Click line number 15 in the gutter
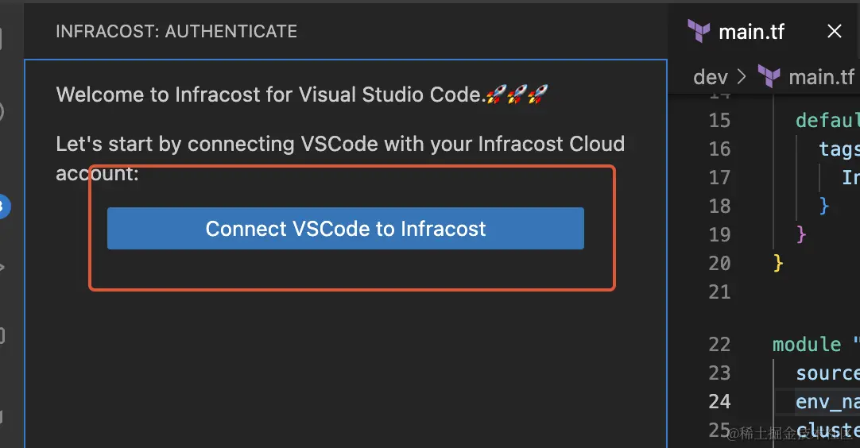860x448 pixels. 719,120
